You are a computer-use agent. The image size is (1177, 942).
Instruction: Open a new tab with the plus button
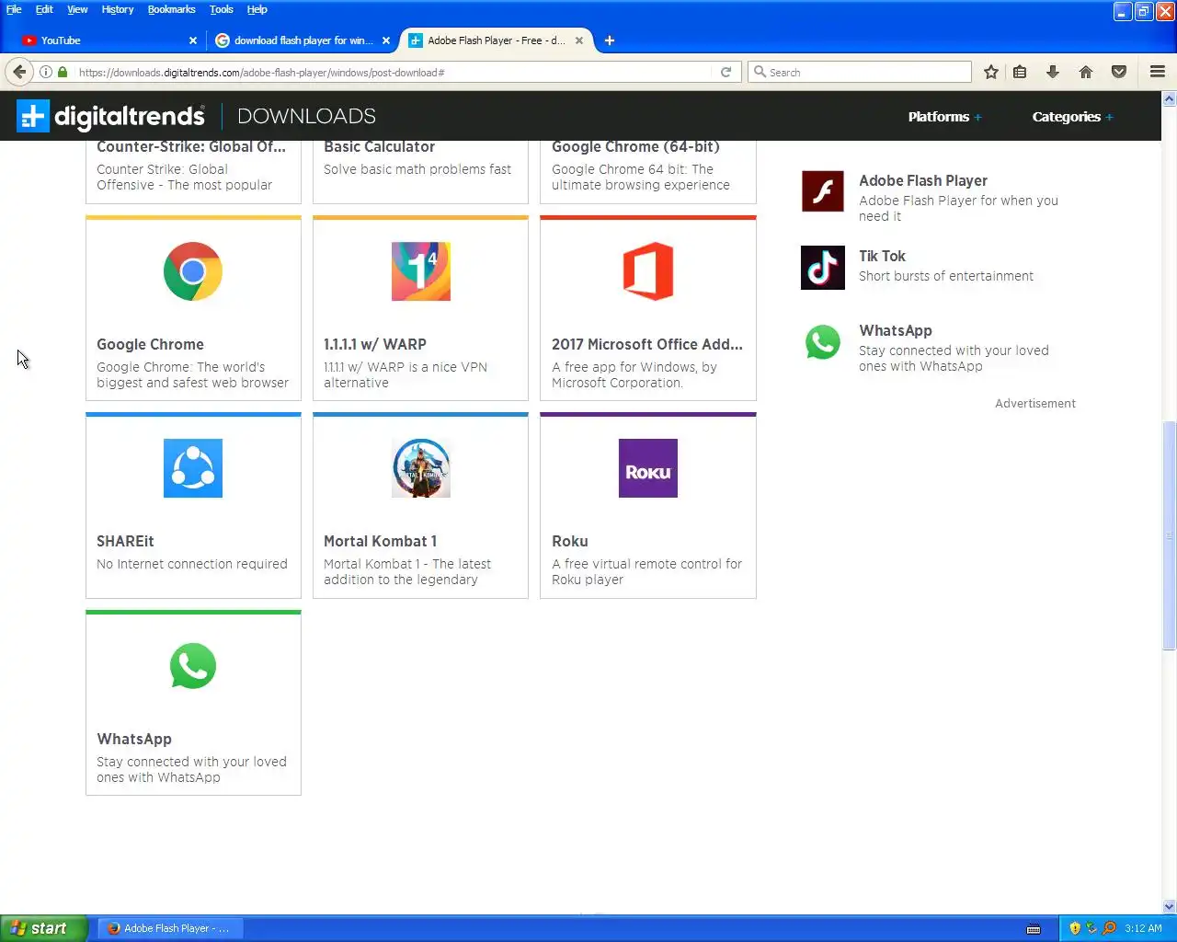point(610,40)
